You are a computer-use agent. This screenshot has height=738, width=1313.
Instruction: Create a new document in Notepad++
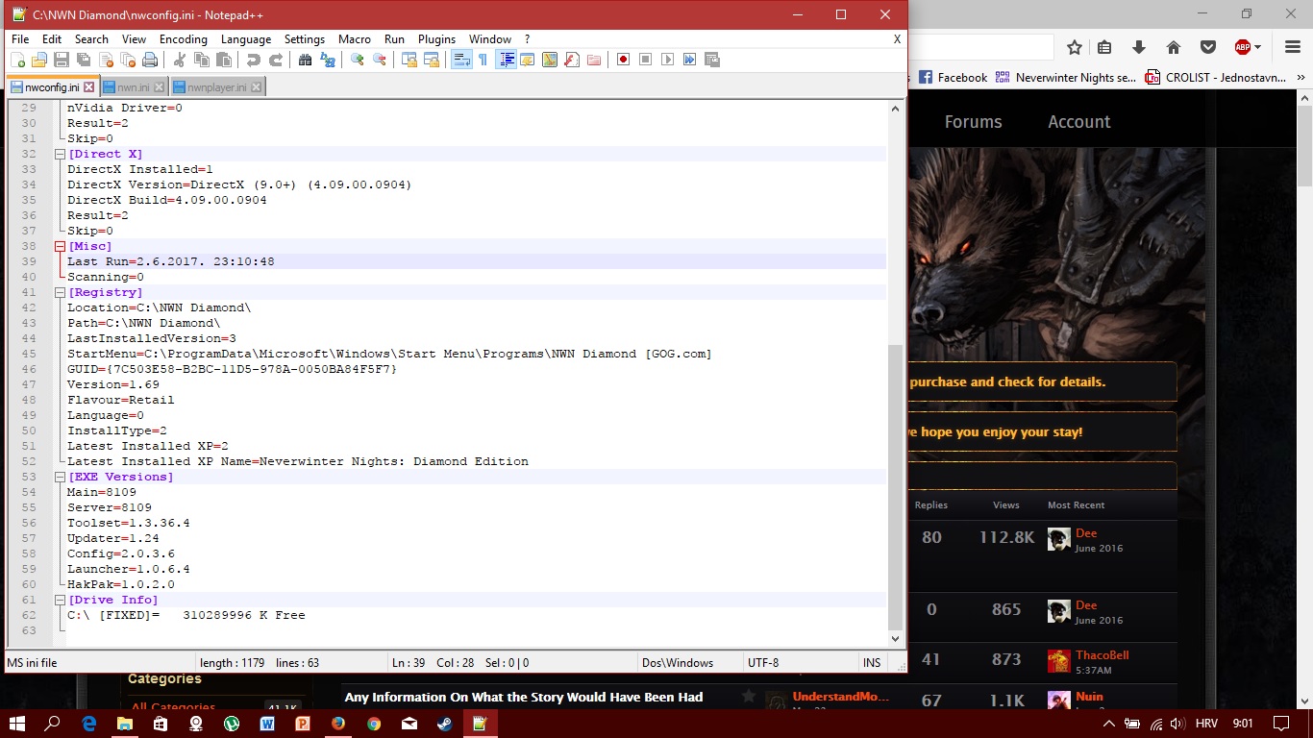[x=18, y=60]
